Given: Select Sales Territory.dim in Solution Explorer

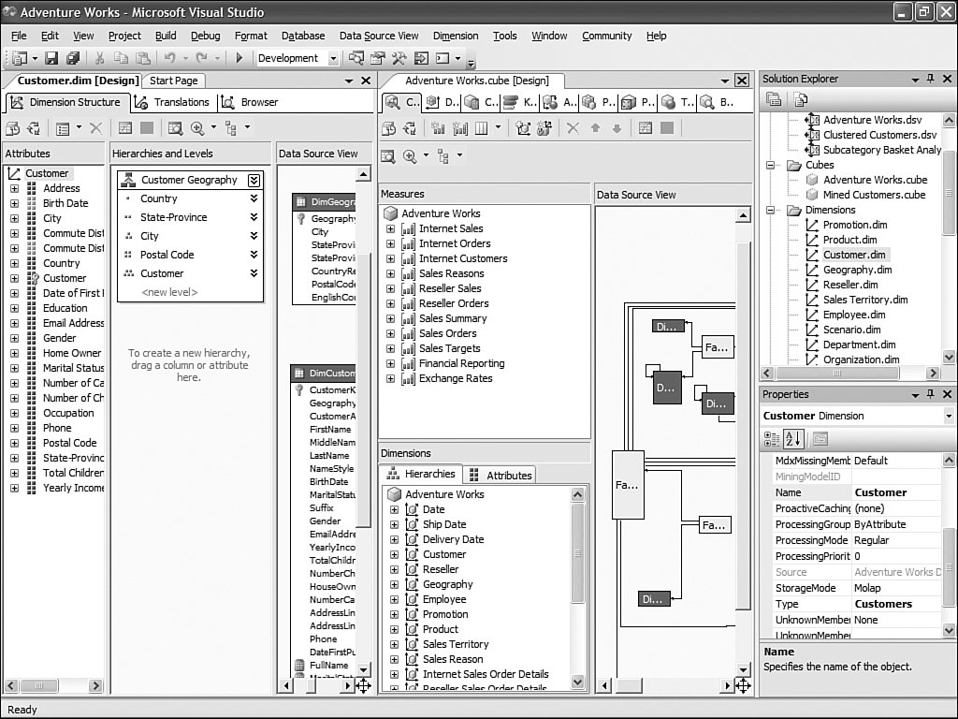Looking at the screenshot, I should tap(865, 300).
